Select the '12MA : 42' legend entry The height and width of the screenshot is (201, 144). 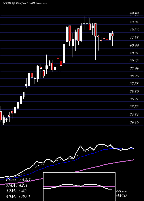coord(16,191)
